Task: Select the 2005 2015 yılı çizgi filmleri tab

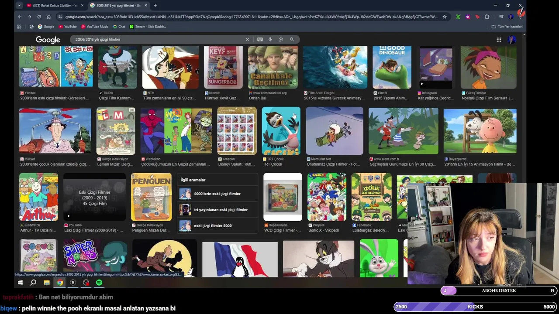Action: tap(118, 5)
